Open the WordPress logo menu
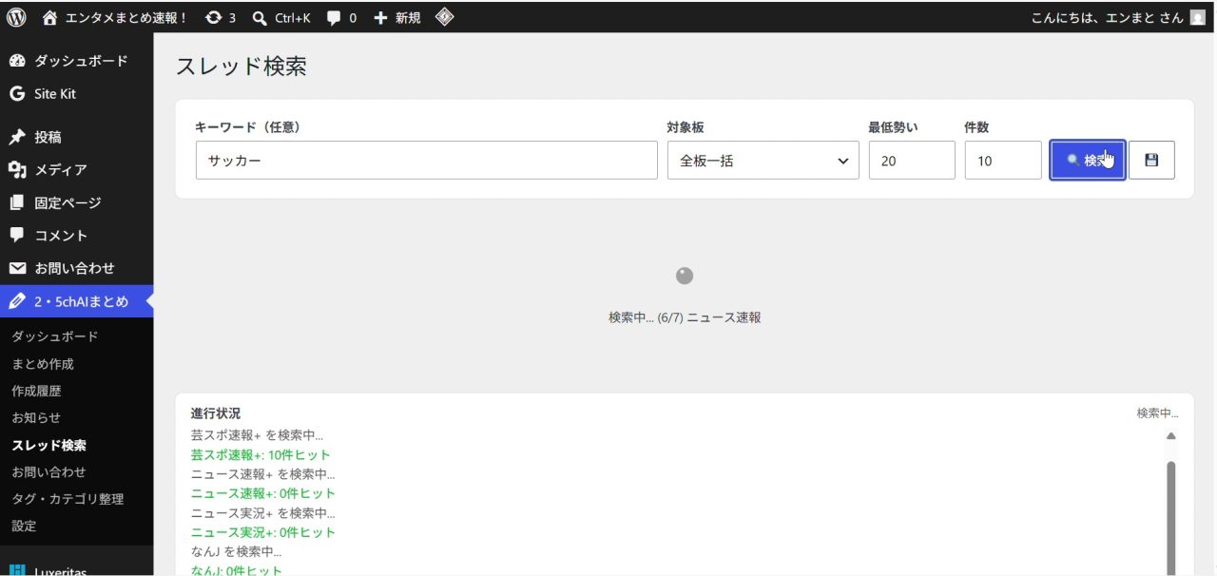 (16, 17)
